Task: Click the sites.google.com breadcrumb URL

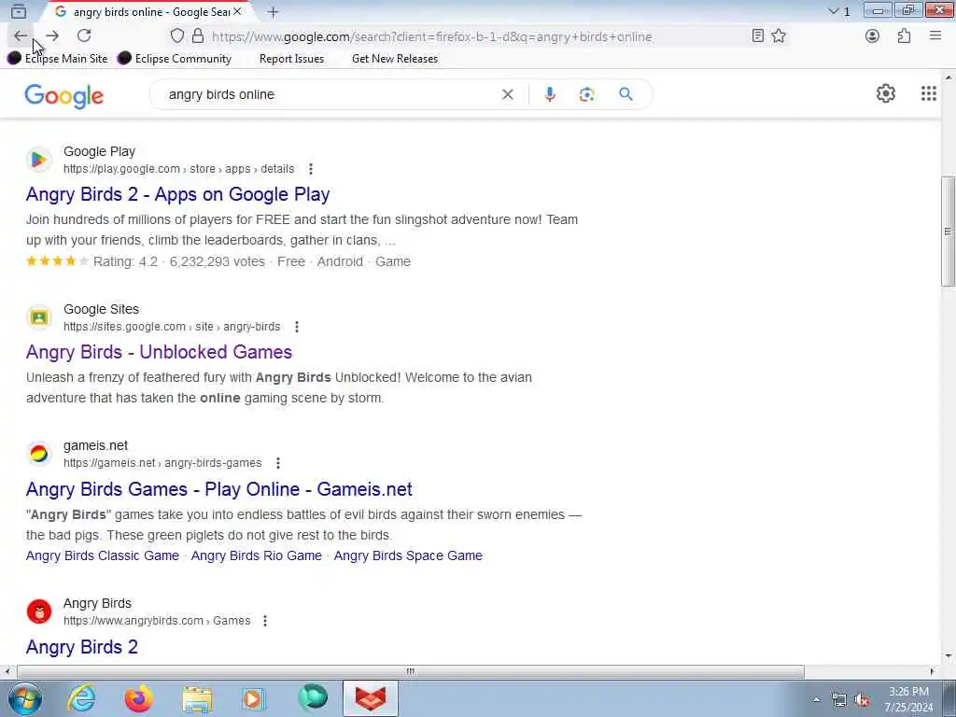Action: click(x=172, y=327)
